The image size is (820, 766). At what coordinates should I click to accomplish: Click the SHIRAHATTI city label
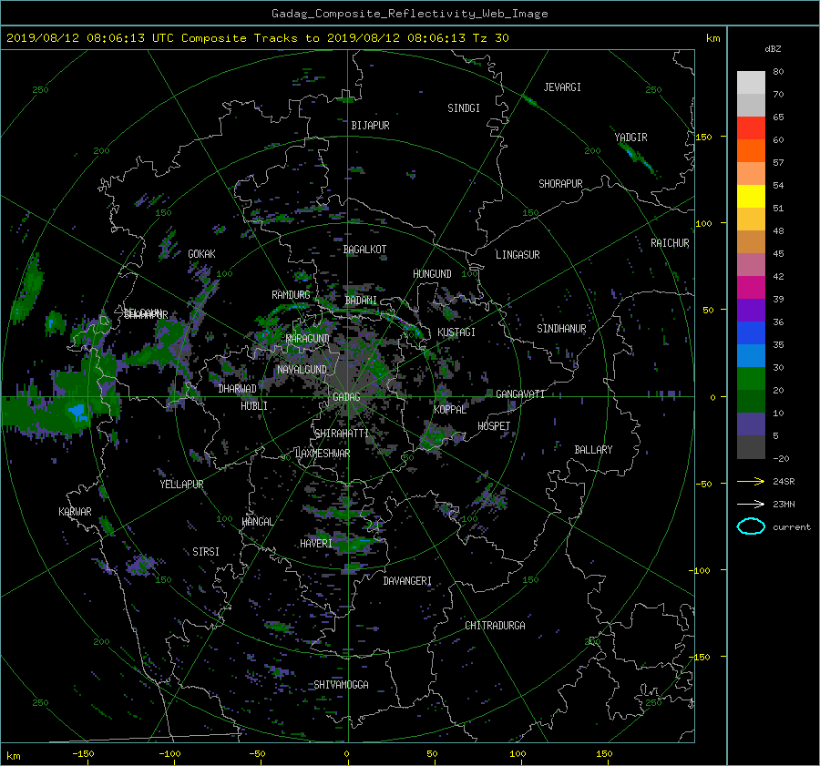pos(342,433)
